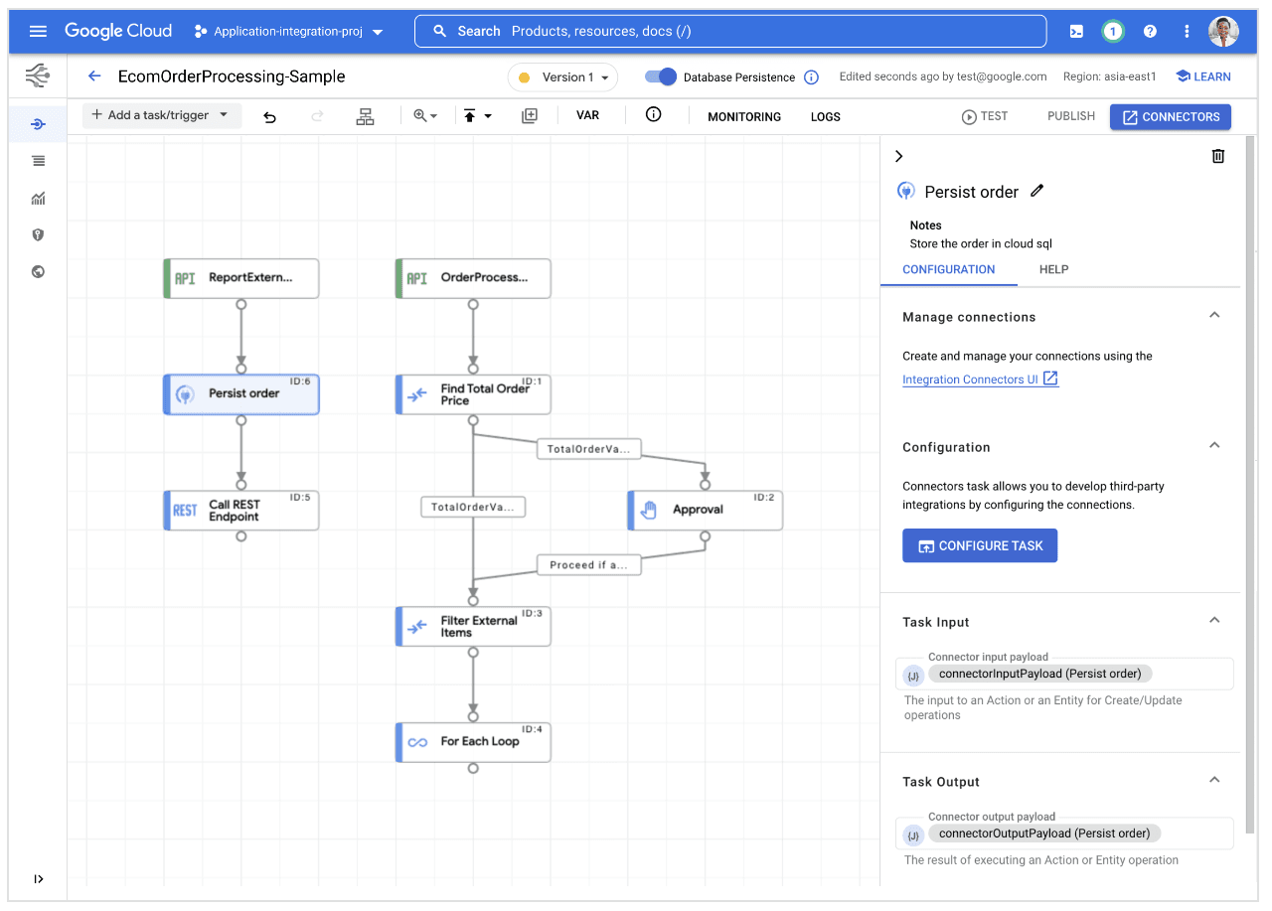Click the Google Cloud search bar
Screen dimensions: 1272x911
point(730,31)
